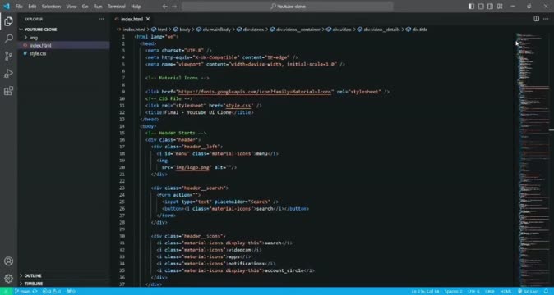Split the editor to the right
Viewport: 554px width, 295px height.
point(537,19)
